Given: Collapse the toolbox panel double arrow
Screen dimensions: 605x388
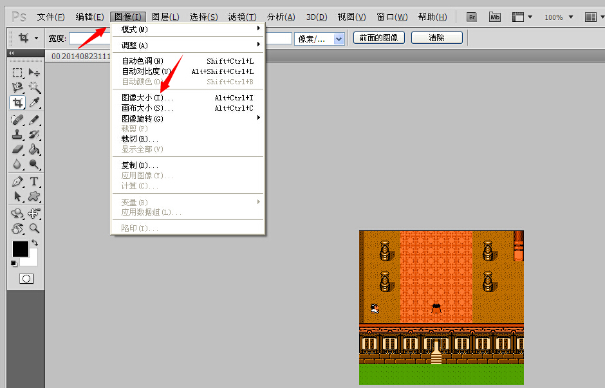Looking at the screenshot, I should [11, 53].
